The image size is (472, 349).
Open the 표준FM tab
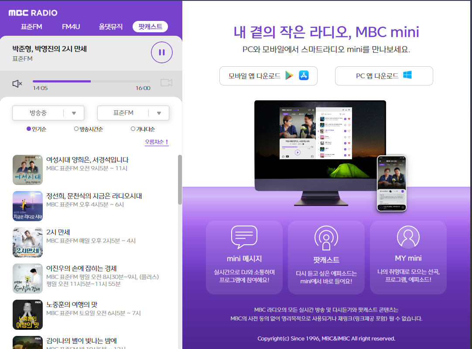coord(31,27)
